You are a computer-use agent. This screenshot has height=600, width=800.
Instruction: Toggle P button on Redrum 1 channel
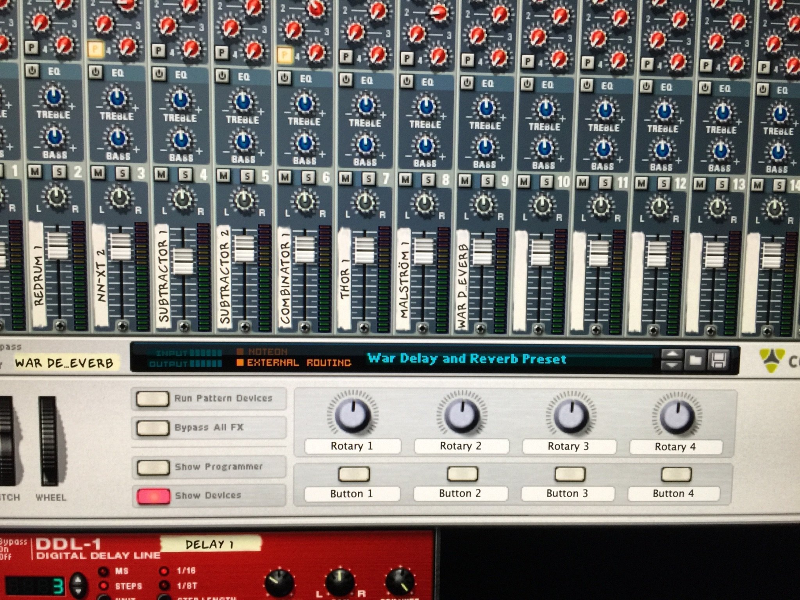pos(32,48)
